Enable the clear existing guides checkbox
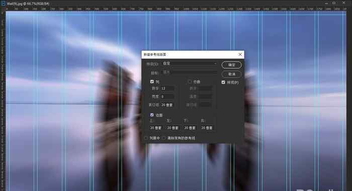 coord(164,138)
